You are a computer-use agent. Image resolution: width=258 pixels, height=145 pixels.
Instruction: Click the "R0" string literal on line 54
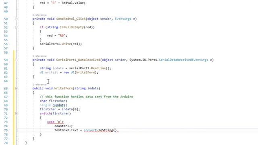(x=62, y=35)
